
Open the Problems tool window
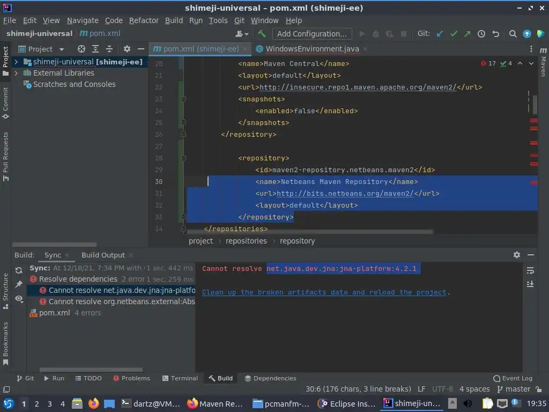131,378
